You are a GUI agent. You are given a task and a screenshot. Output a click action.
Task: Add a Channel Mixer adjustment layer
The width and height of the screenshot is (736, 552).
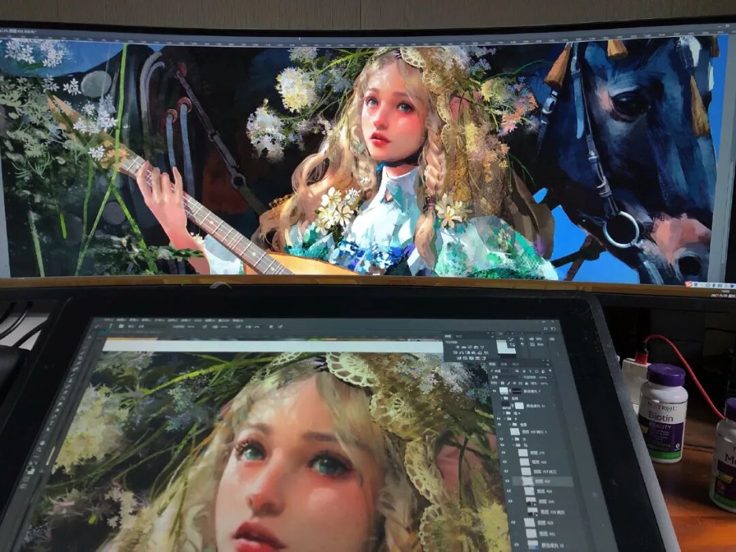tap(480, 352)
